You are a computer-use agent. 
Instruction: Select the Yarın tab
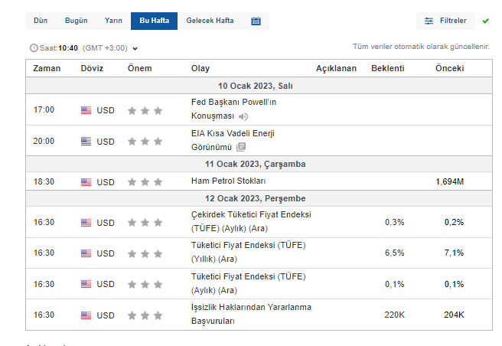pos(113,21)
